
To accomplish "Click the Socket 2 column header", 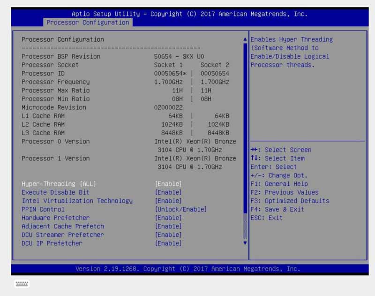I will pyautogui.click(x=215, y=65).
